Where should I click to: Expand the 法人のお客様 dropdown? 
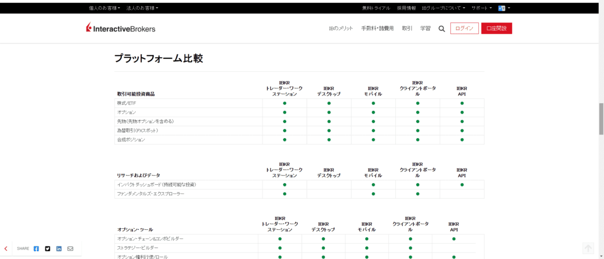[x=142, y=8]
